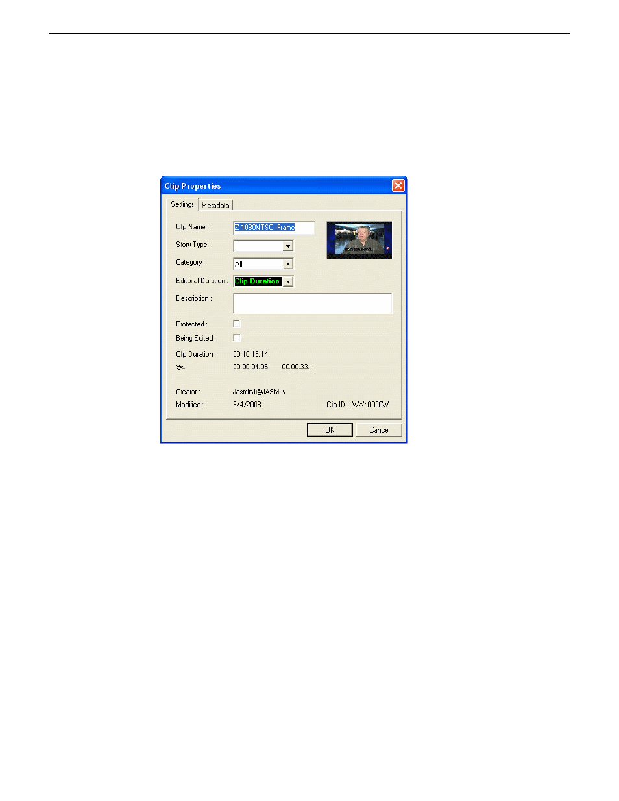This screenshot has width=619, height=801.
Task: Click the Creator value JasminJ@JASMIN
Action: pos(260,392)
